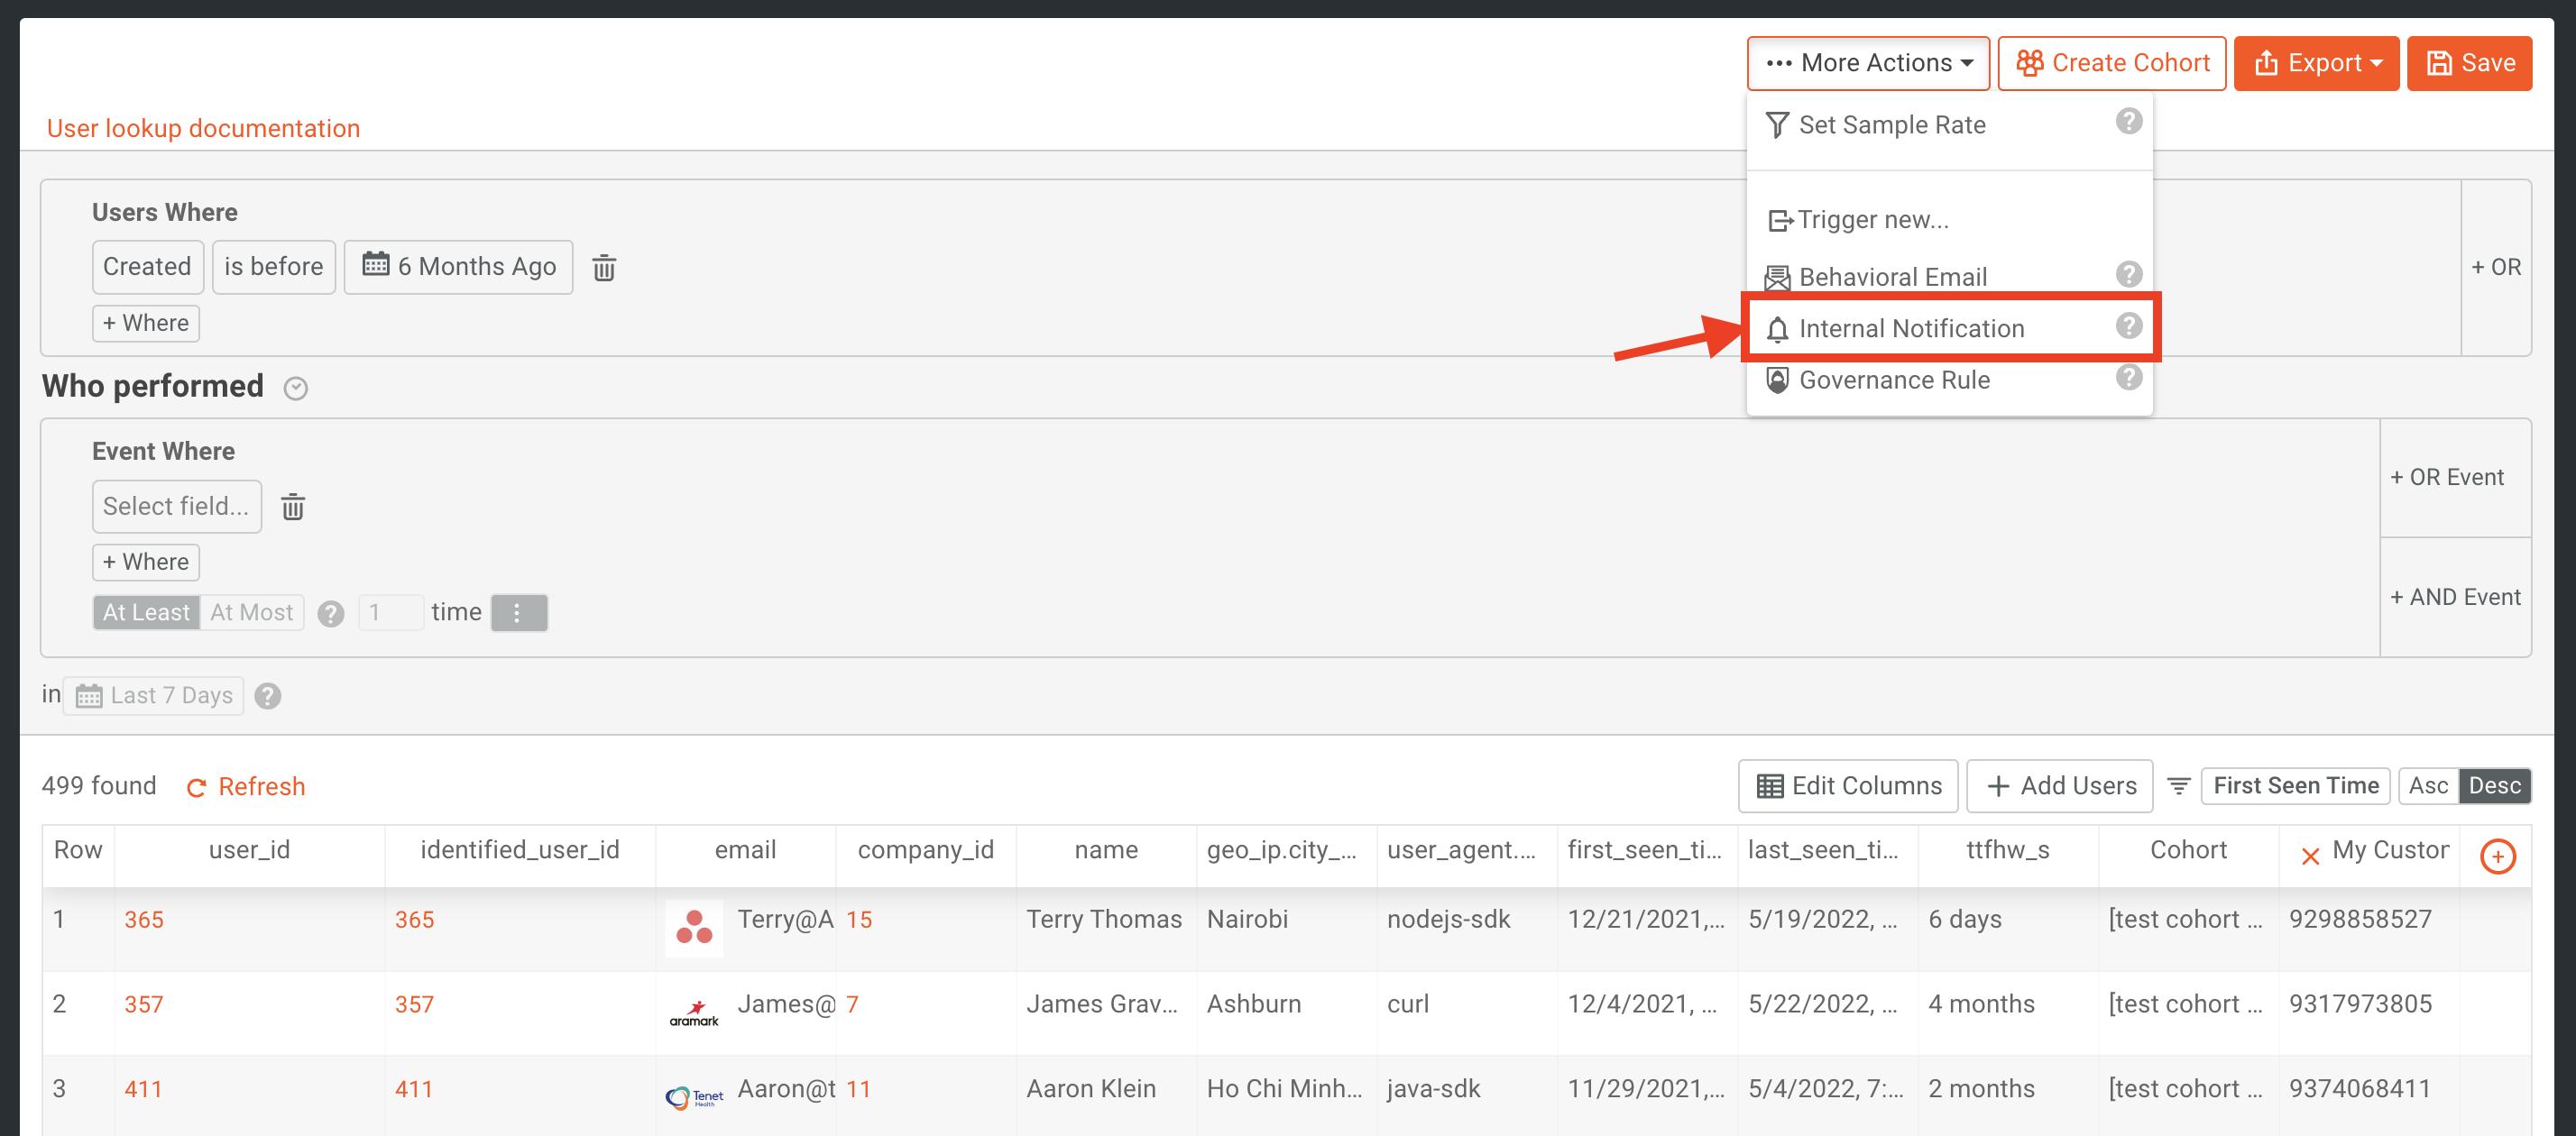Viewport: 2576px width, 1136px height.
Task: Sort results descending with Desc
Action: click(2494, 786)
